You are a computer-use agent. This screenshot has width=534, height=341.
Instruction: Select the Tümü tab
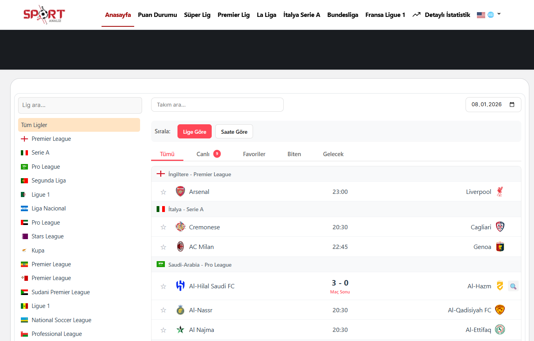coord(167,154)
